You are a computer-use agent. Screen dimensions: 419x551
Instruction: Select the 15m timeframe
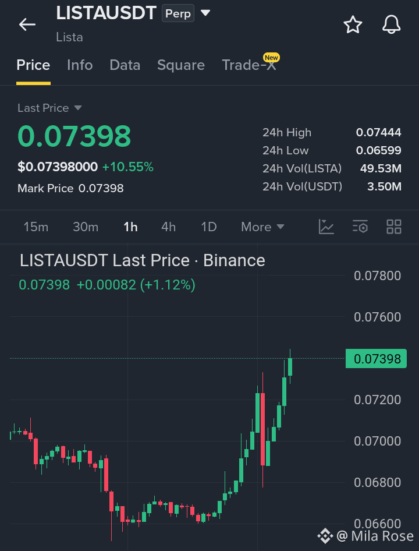36,227
